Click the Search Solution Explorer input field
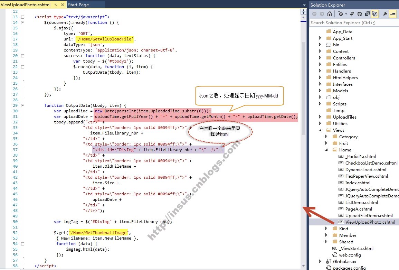 pos(352,22)
